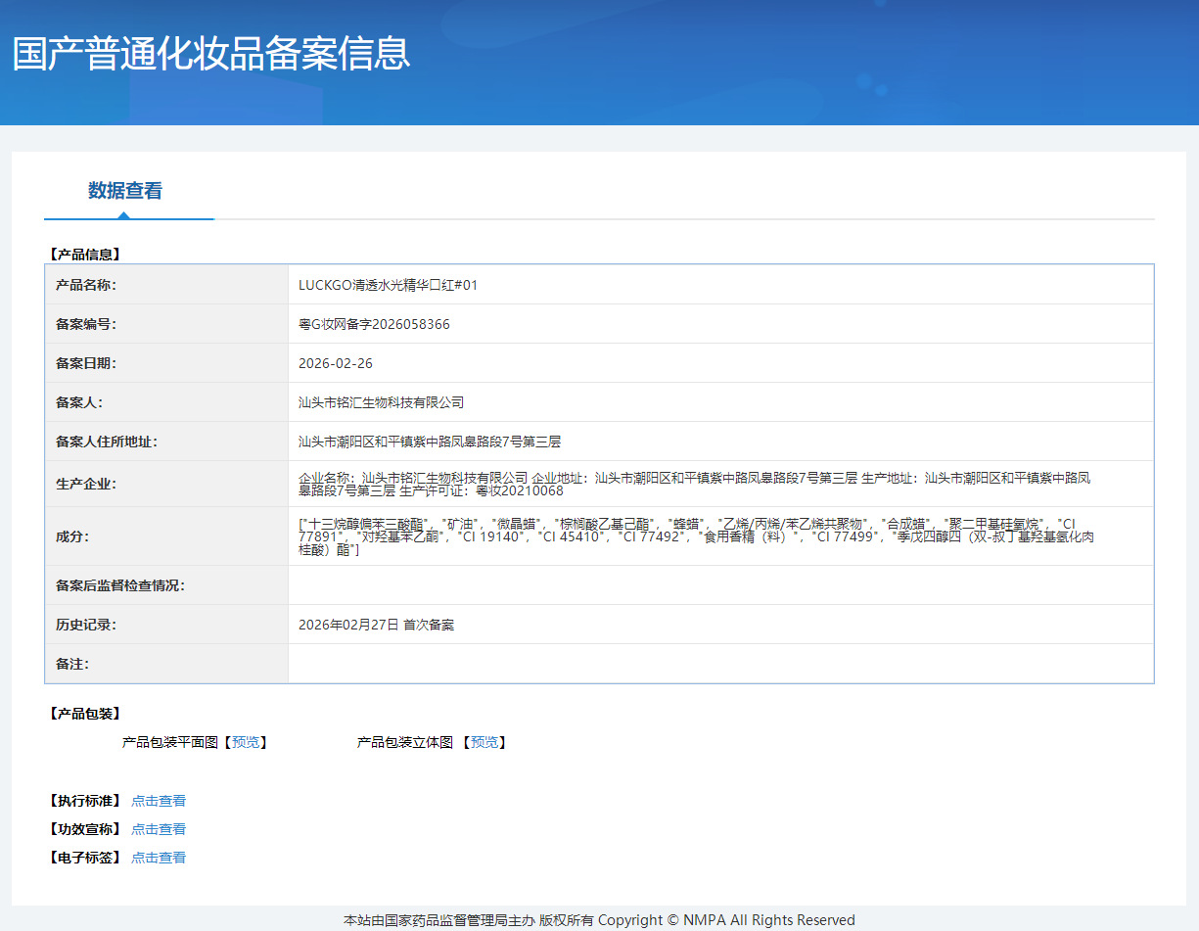Open 电子标签 点击查看 link
The width and height of the screenshot is (1199, 931).
(159, 858)
